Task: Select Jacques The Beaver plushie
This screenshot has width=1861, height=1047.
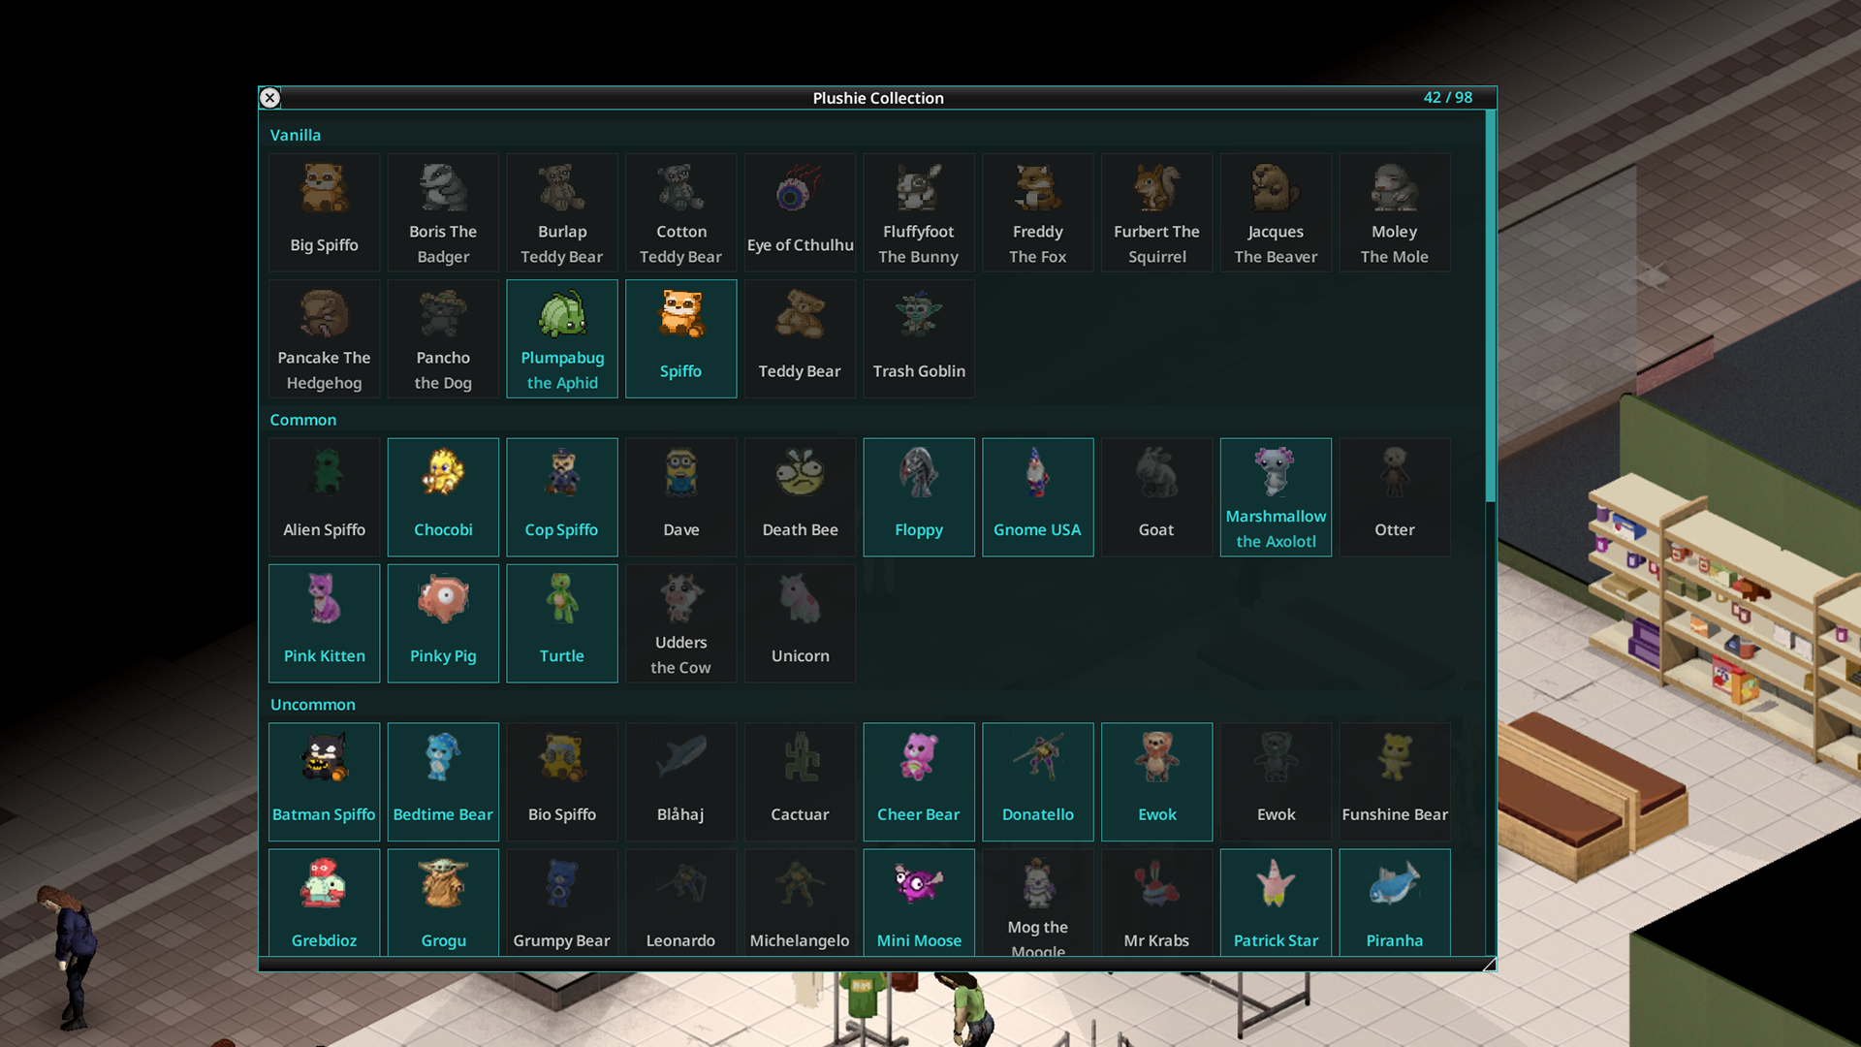Action: click(1276, 212)
